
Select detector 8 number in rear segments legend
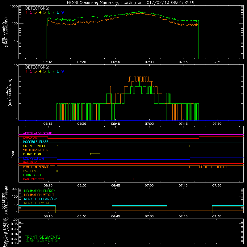pyautogui.click(x=58, y=71)
